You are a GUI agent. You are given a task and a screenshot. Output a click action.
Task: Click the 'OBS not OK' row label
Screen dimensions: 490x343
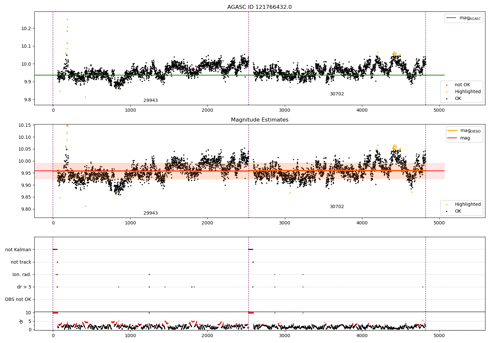(x=18, y=300)
